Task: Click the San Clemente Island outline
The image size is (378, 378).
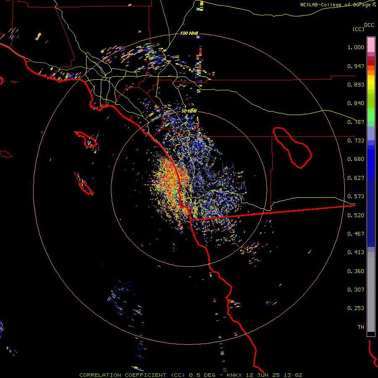Action: (x=84, y=184)
